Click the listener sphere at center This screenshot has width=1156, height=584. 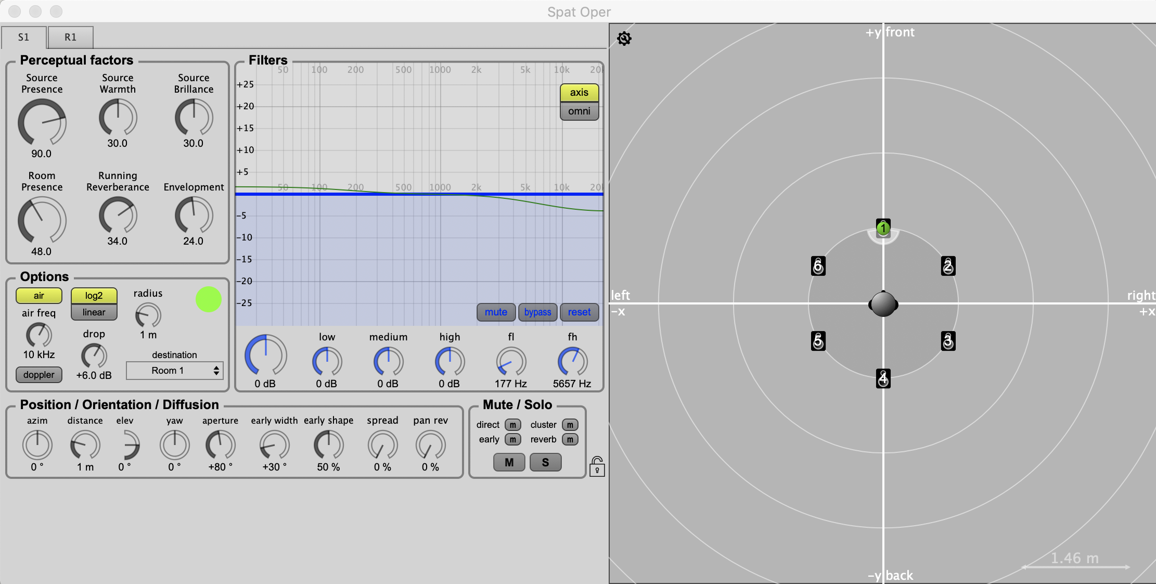[x=883, y=304]
